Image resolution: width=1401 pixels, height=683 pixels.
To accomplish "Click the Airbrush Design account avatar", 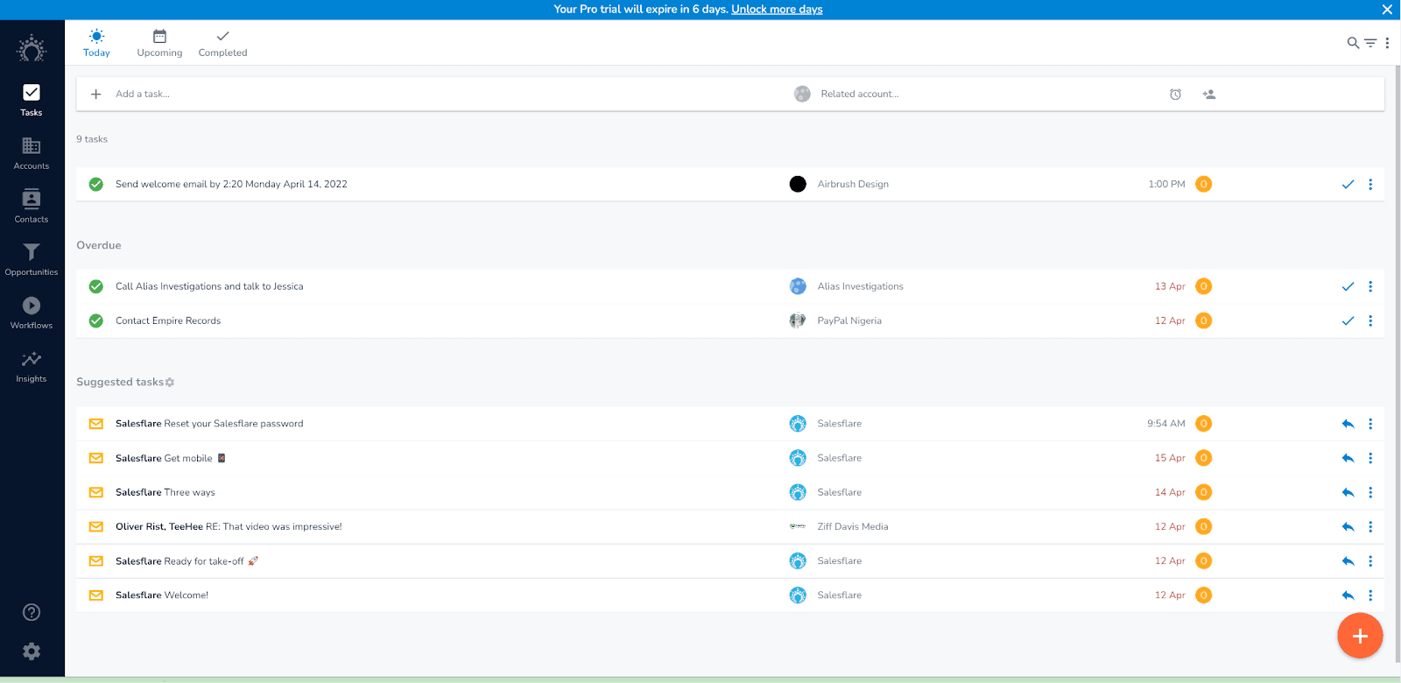I will click(798, 184).
